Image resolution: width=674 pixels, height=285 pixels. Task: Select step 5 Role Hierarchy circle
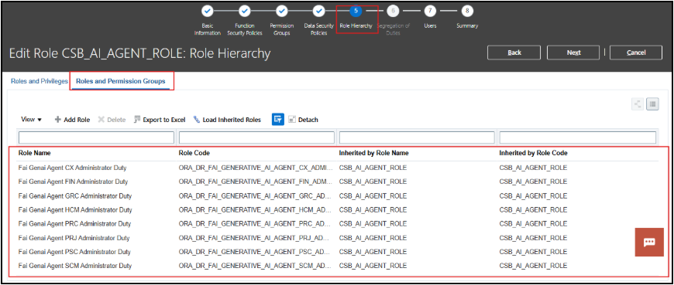(356, 10)
